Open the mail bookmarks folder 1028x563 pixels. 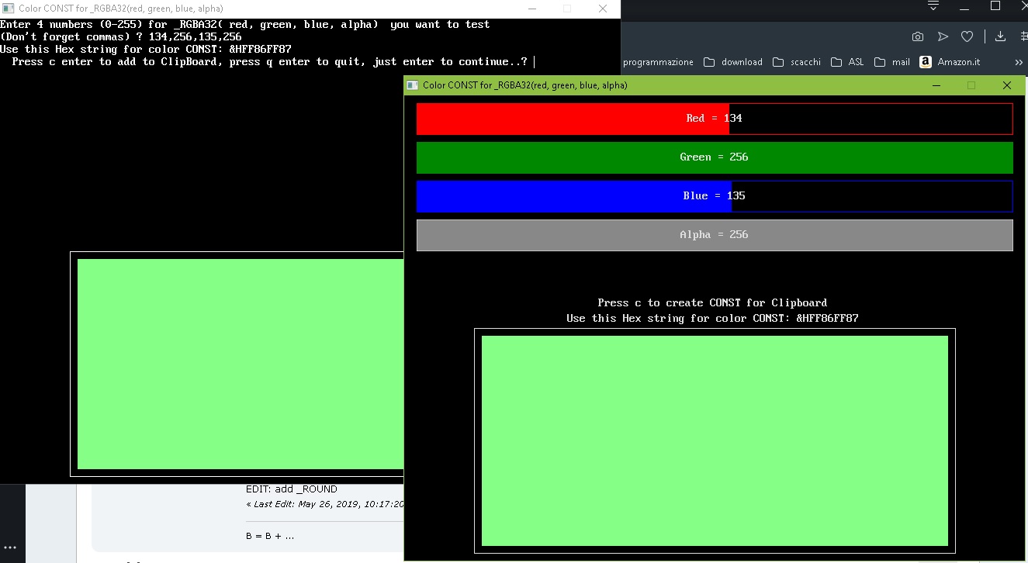[x=891, y=62]
